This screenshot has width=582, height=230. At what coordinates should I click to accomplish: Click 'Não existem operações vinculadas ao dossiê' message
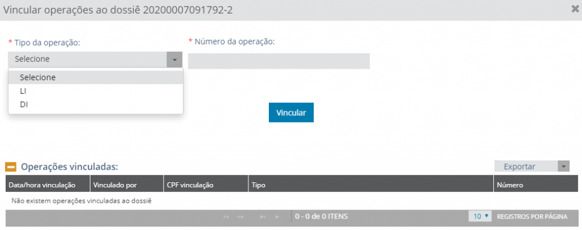point(82,201)
